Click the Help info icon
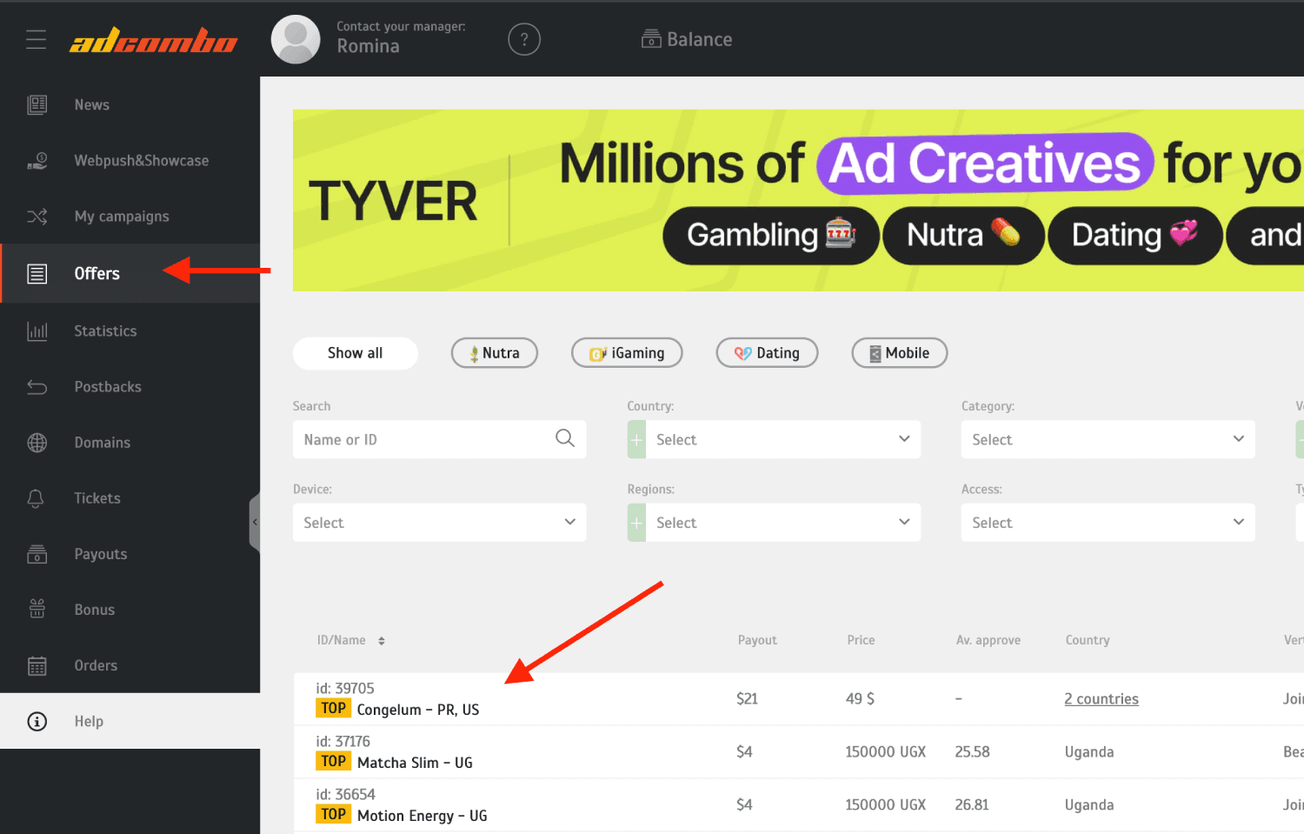This screenshot has height=834, width=1304. click(37, 722)
